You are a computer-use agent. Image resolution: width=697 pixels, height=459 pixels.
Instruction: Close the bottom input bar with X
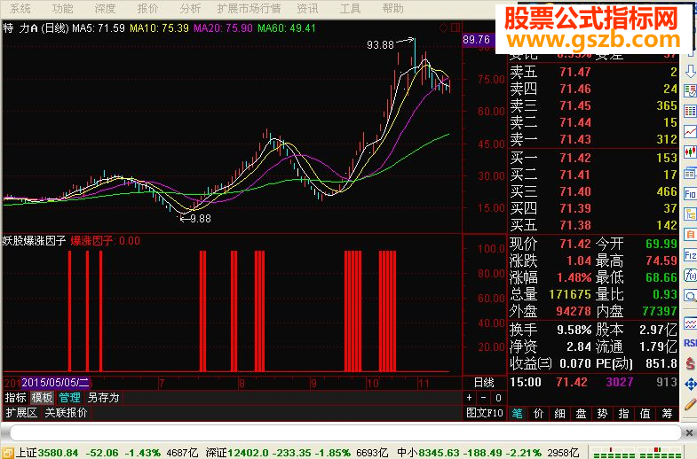pyautogui.click(x=688, y=432)
